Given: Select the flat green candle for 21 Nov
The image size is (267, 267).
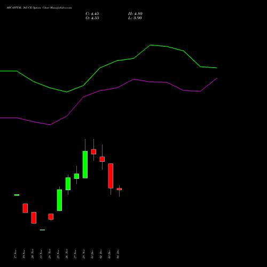Looking at the screenshot, I should [x=42, y=230].
